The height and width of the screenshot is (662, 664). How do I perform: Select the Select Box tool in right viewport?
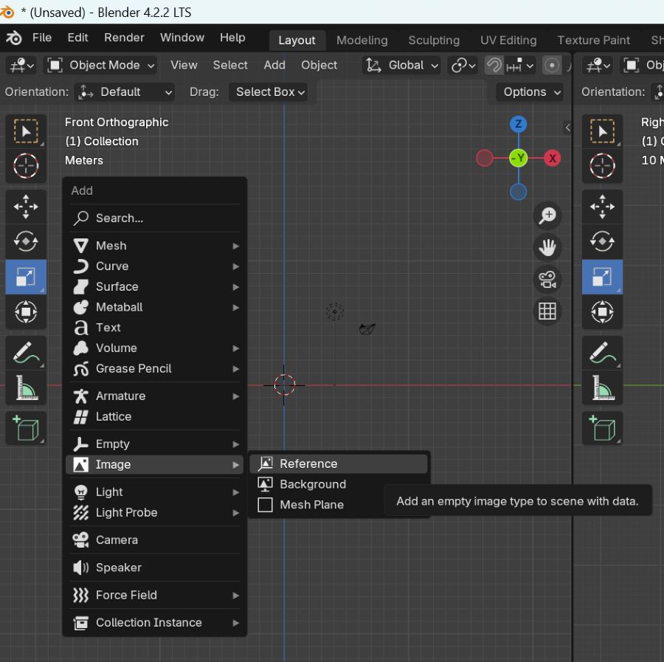point(602,131)
